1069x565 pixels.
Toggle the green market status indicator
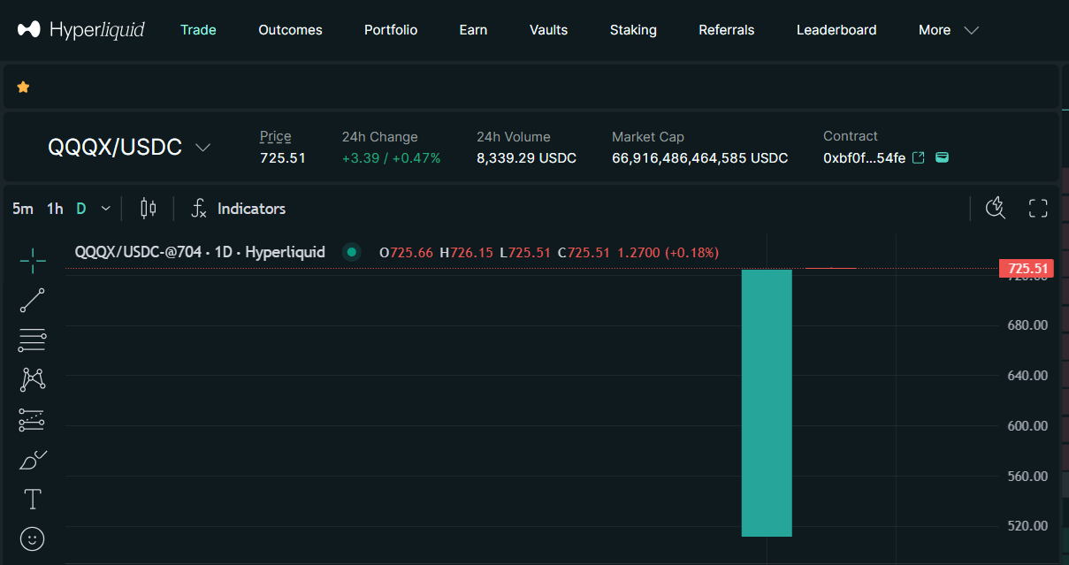(x=352, y=252)
